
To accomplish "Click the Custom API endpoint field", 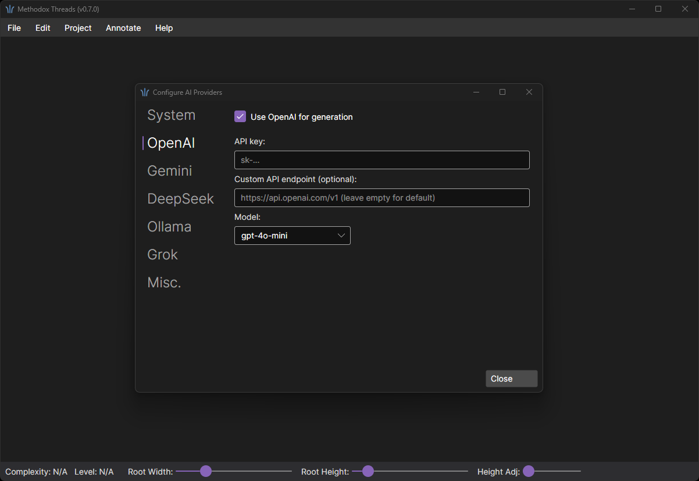I will (x=382, y=198).
